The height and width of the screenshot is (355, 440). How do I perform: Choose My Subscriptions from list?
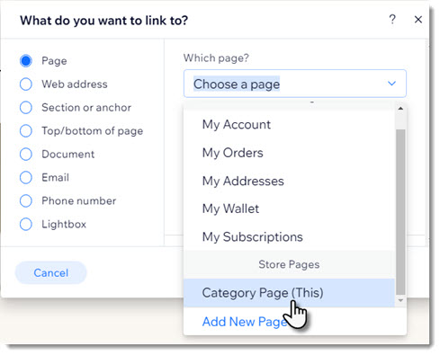pos(289,237)
